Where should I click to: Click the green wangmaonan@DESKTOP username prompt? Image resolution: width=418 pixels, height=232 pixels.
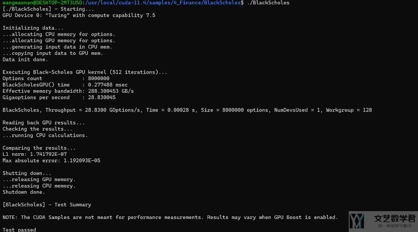pos(39,3)
